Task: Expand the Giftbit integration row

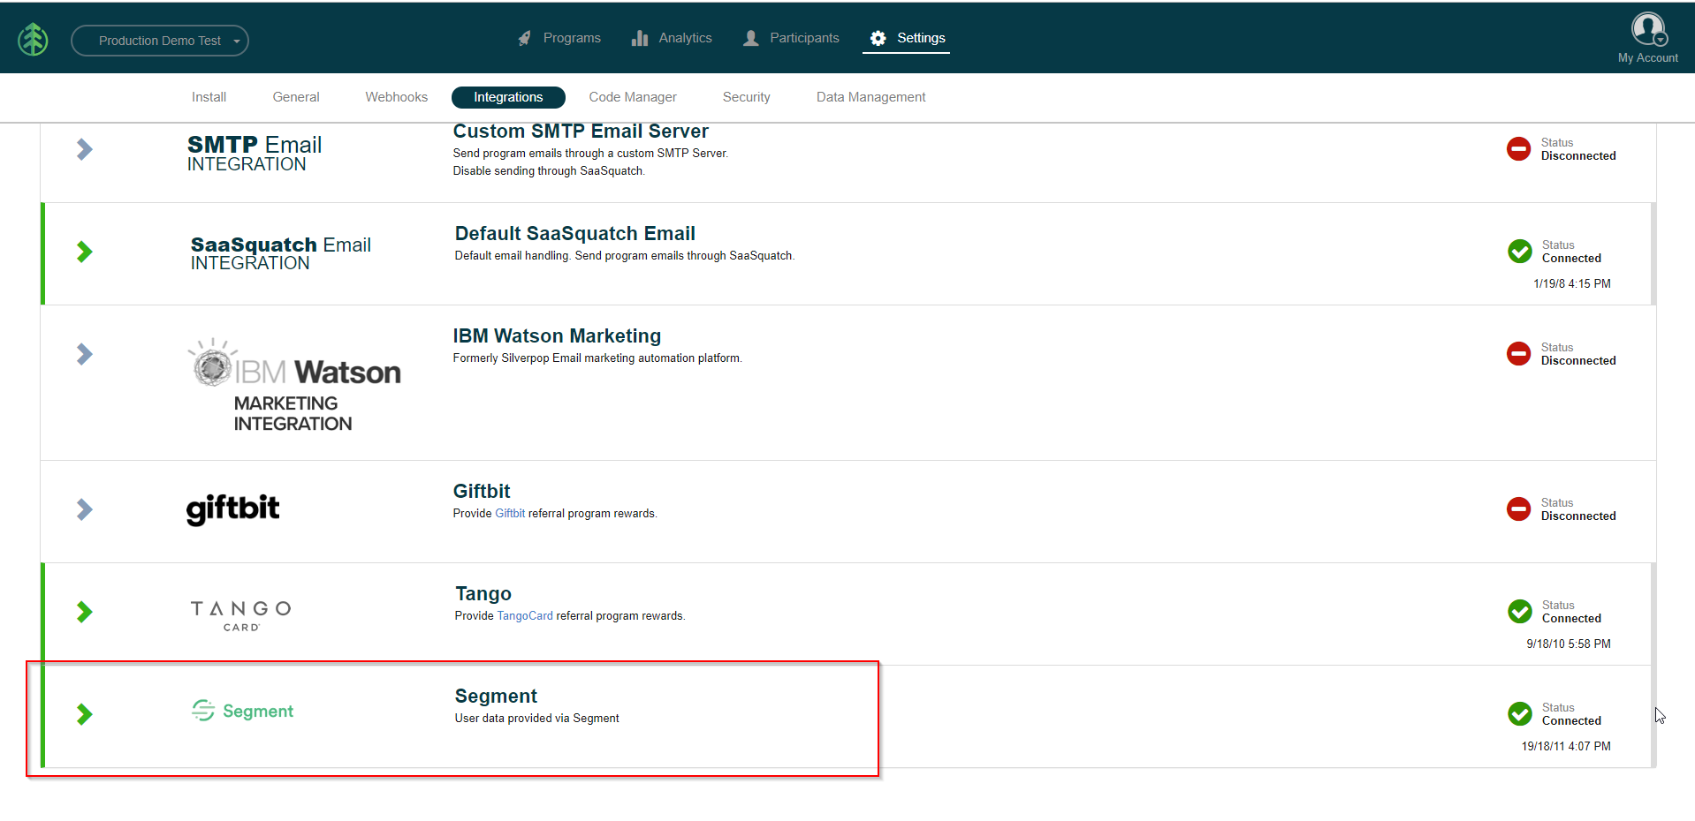Action: 85,509
